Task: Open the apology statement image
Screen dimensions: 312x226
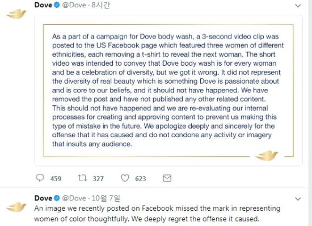Action: [168, 91]
